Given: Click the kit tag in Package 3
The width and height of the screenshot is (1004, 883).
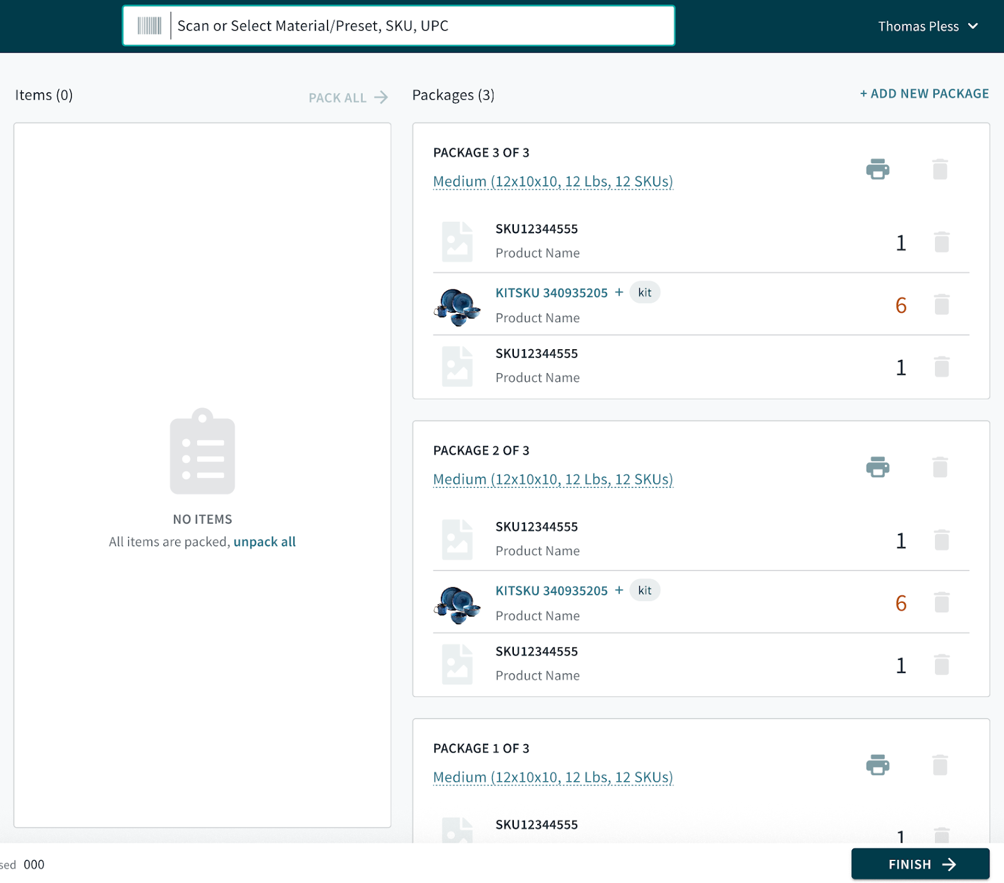Looking at the screenshot, I should pos(645,292).
